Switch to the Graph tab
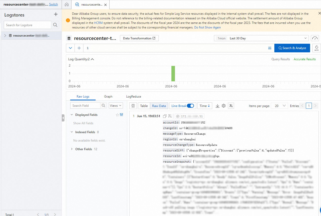Viewport: 321px width, 216px height. pyautogui.click(x=108, y=97)
